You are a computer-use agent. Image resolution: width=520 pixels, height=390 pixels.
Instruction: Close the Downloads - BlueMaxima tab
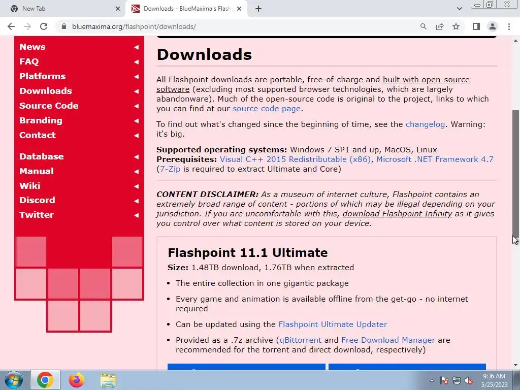pyautogui.click(x=239, y=9)
